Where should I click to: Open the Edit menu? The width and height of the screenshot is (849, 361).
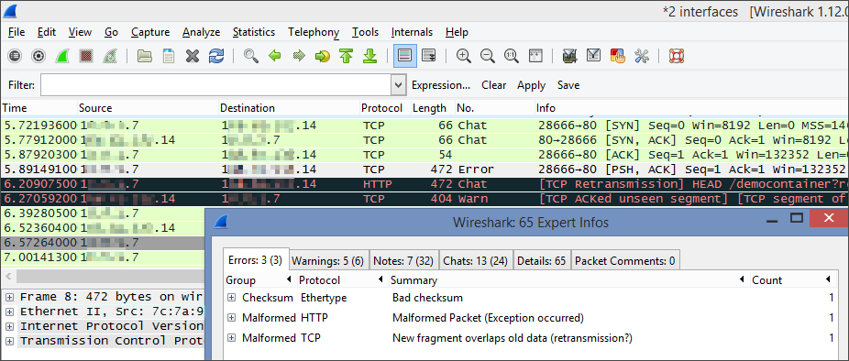point(47,32)
